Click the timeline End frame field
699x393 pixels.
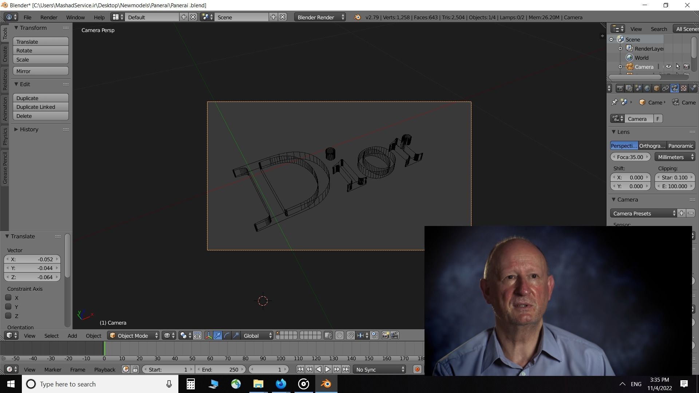(220, 369)
